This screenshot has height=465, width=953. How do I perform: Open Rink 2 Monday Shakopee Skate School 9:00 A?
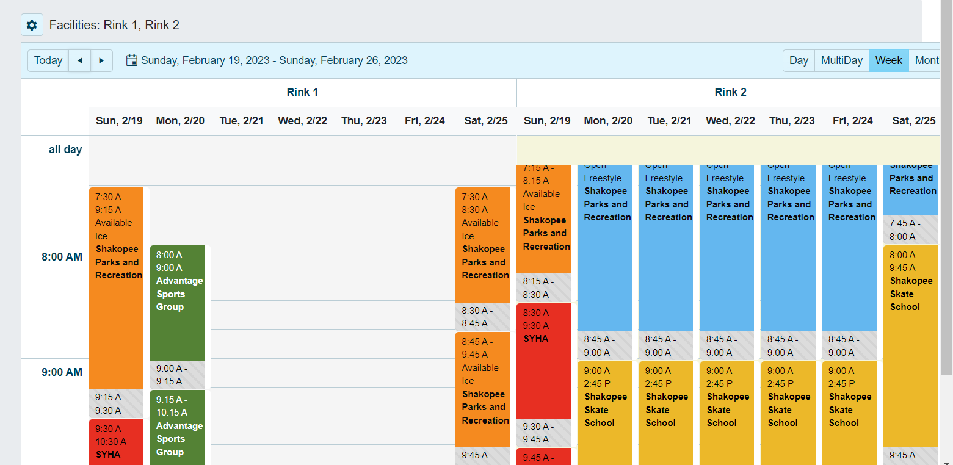[604, 413]
